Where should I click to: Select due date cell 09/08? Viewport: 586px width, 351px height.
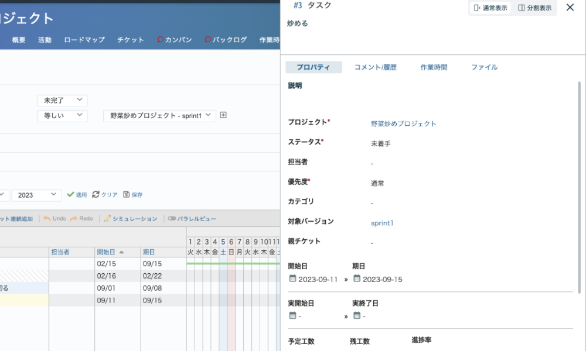coord(163,288)
